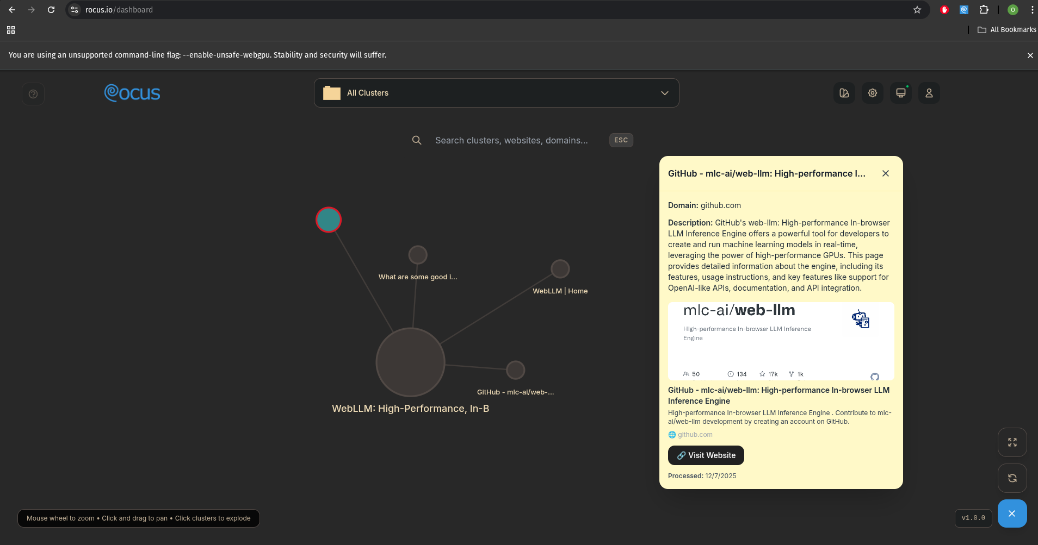Screen dimensions: 1038x545
Task: Open the GitHub web-llm preview title link
Action: (778, 396)
